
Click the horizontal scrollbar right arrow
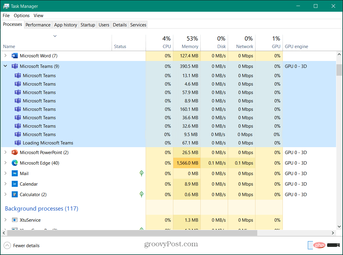pyautogui.click(x=333, y=233)
